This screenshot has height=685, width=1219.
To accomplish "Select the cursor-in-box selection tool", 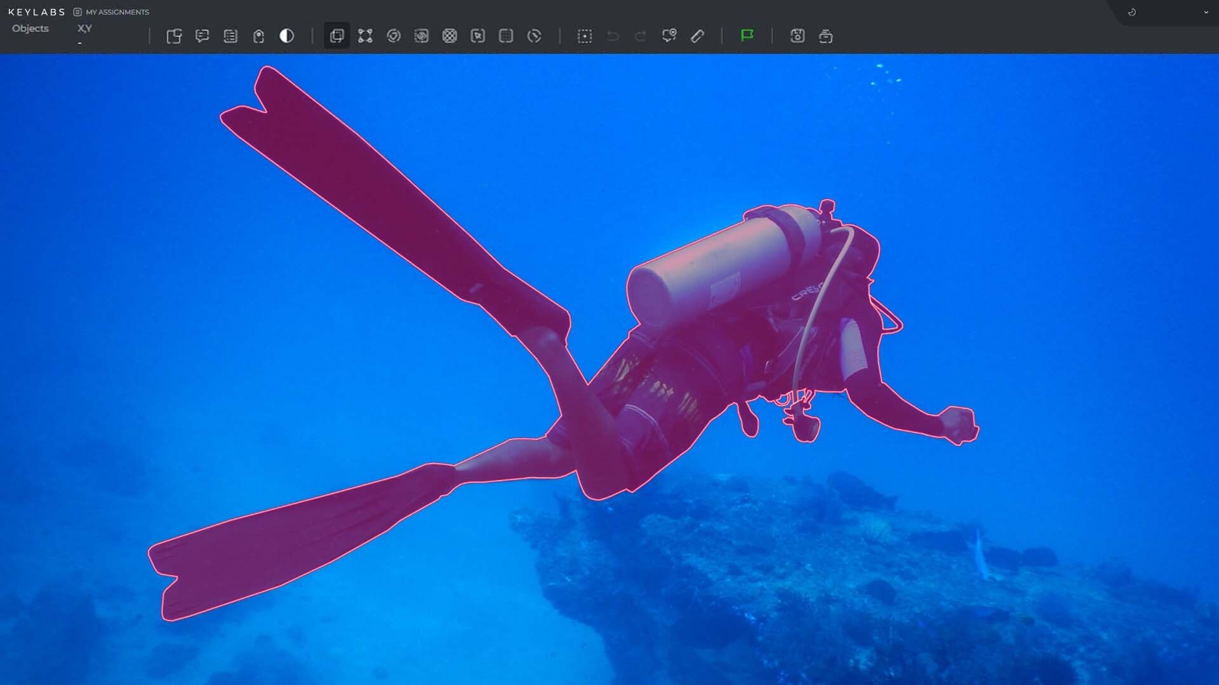I will coord(478,36).
